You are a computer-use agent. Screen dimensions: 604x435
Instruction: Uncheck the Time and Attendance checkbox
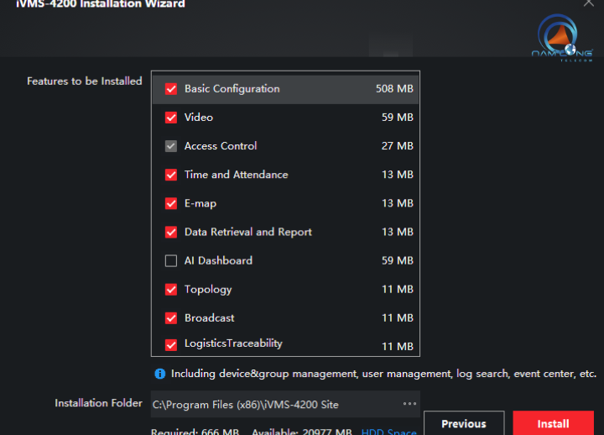click(171, 175)
